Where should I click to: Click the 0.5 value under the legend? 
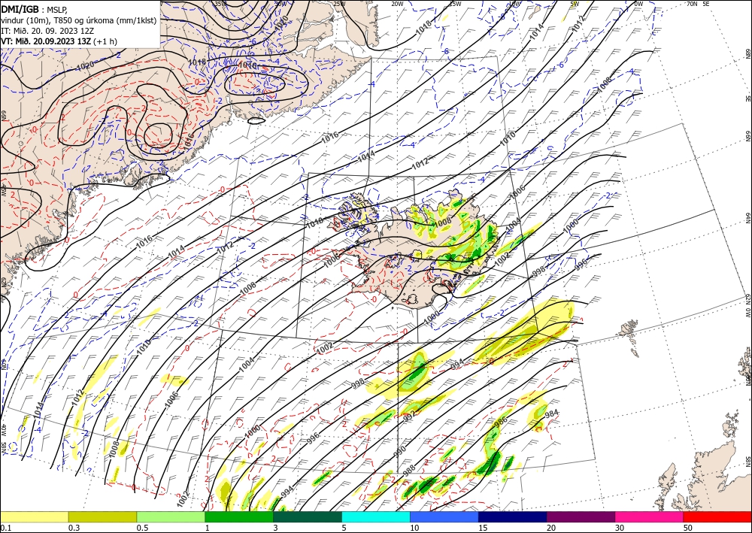142,528
